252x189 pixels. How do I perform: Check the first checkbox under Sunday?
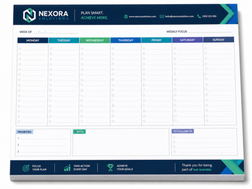click(x=206, y=48)
